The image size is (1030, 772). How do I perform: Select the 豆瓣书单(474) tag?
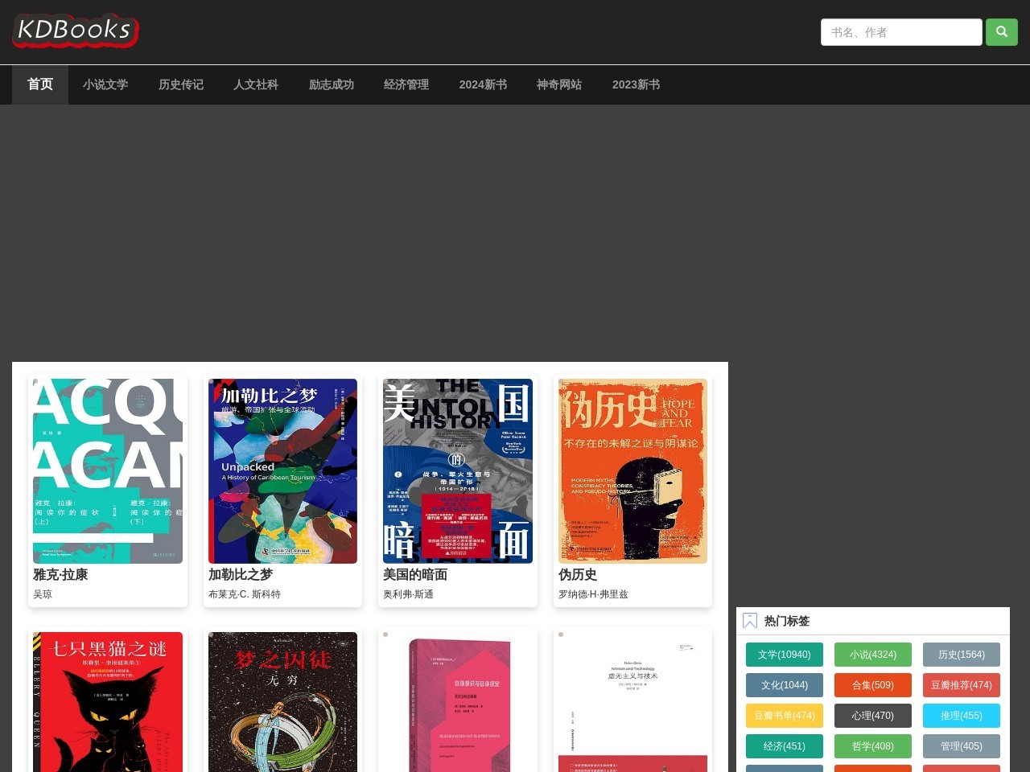point(785,716)
